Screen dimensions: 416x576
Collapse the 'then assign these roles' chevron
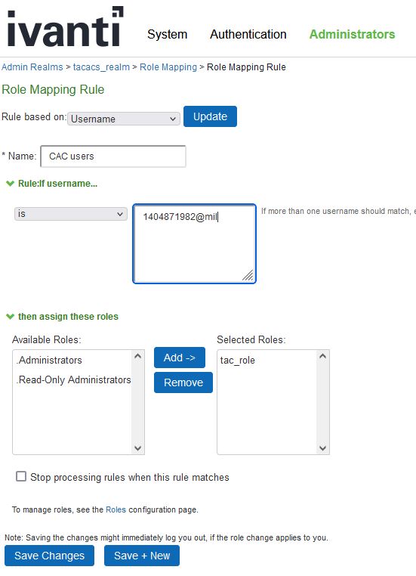click(x=11, y=317)
